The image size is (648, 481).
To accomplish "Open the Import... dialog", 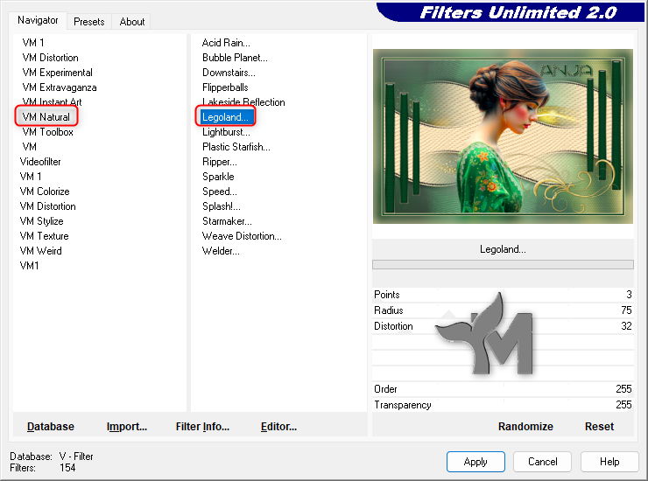I will click(x=127, y=426).
